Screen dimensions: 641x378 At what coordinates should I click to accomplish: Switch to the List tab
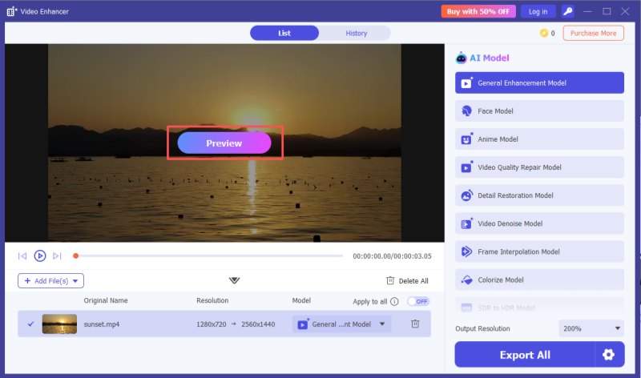284,33
